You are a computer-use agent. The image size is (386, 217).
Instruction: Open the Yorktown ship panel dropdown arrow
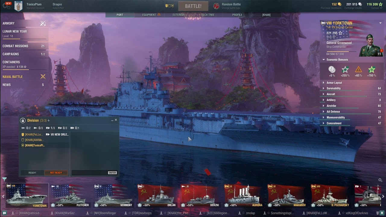(x=381, y=23)
